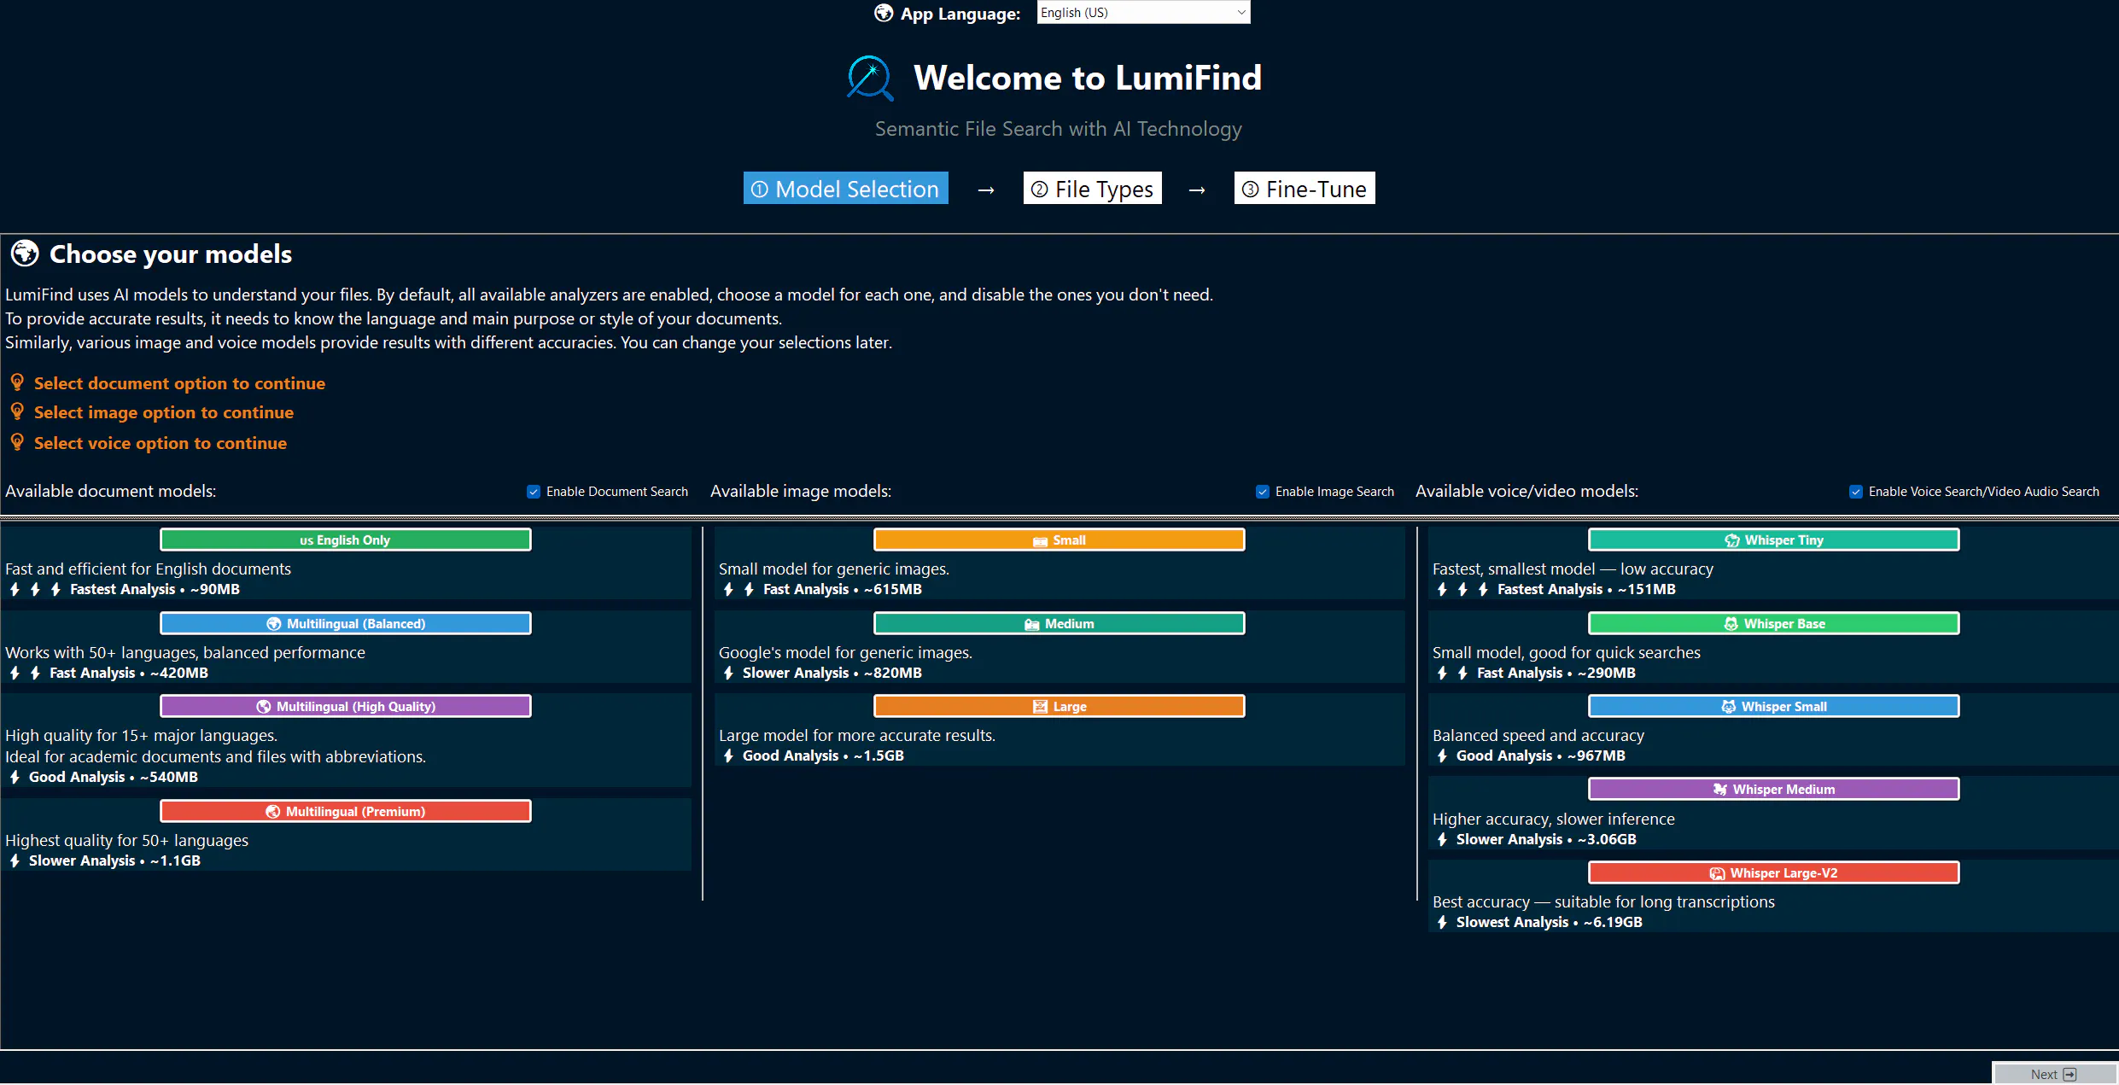Screen dimensions: 2119x1085
Task: Click 'Fast Analysis • ~290MB' text
Action: [1556, 673]
